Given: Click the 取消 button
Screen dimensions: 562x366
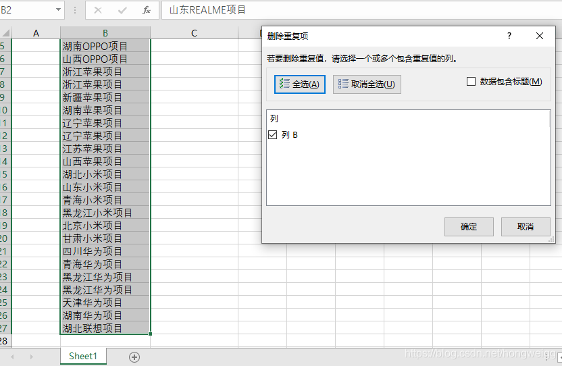Looking at the screenshot, I should (526, 226).
